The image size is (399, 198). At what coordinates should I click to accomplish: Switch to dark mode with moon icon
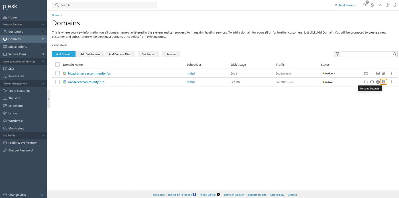pyautogui.click(x=395, y=5)
